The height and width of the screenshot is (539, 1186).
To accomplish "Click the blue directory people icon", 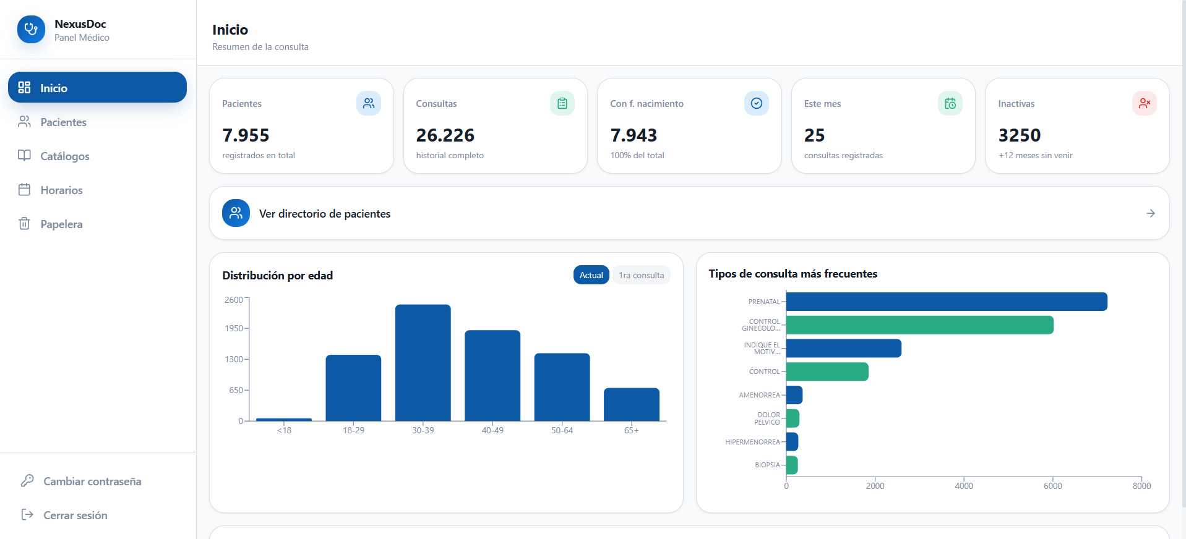I will coord(236,213).
